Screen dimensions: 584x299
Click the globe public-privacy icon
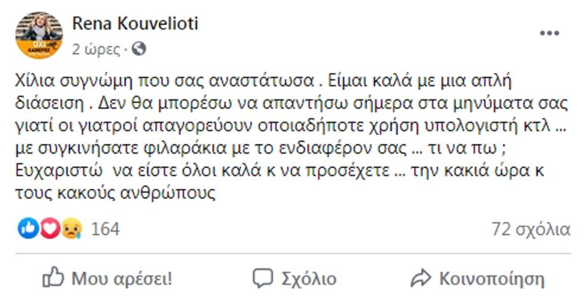coord(139,49)
